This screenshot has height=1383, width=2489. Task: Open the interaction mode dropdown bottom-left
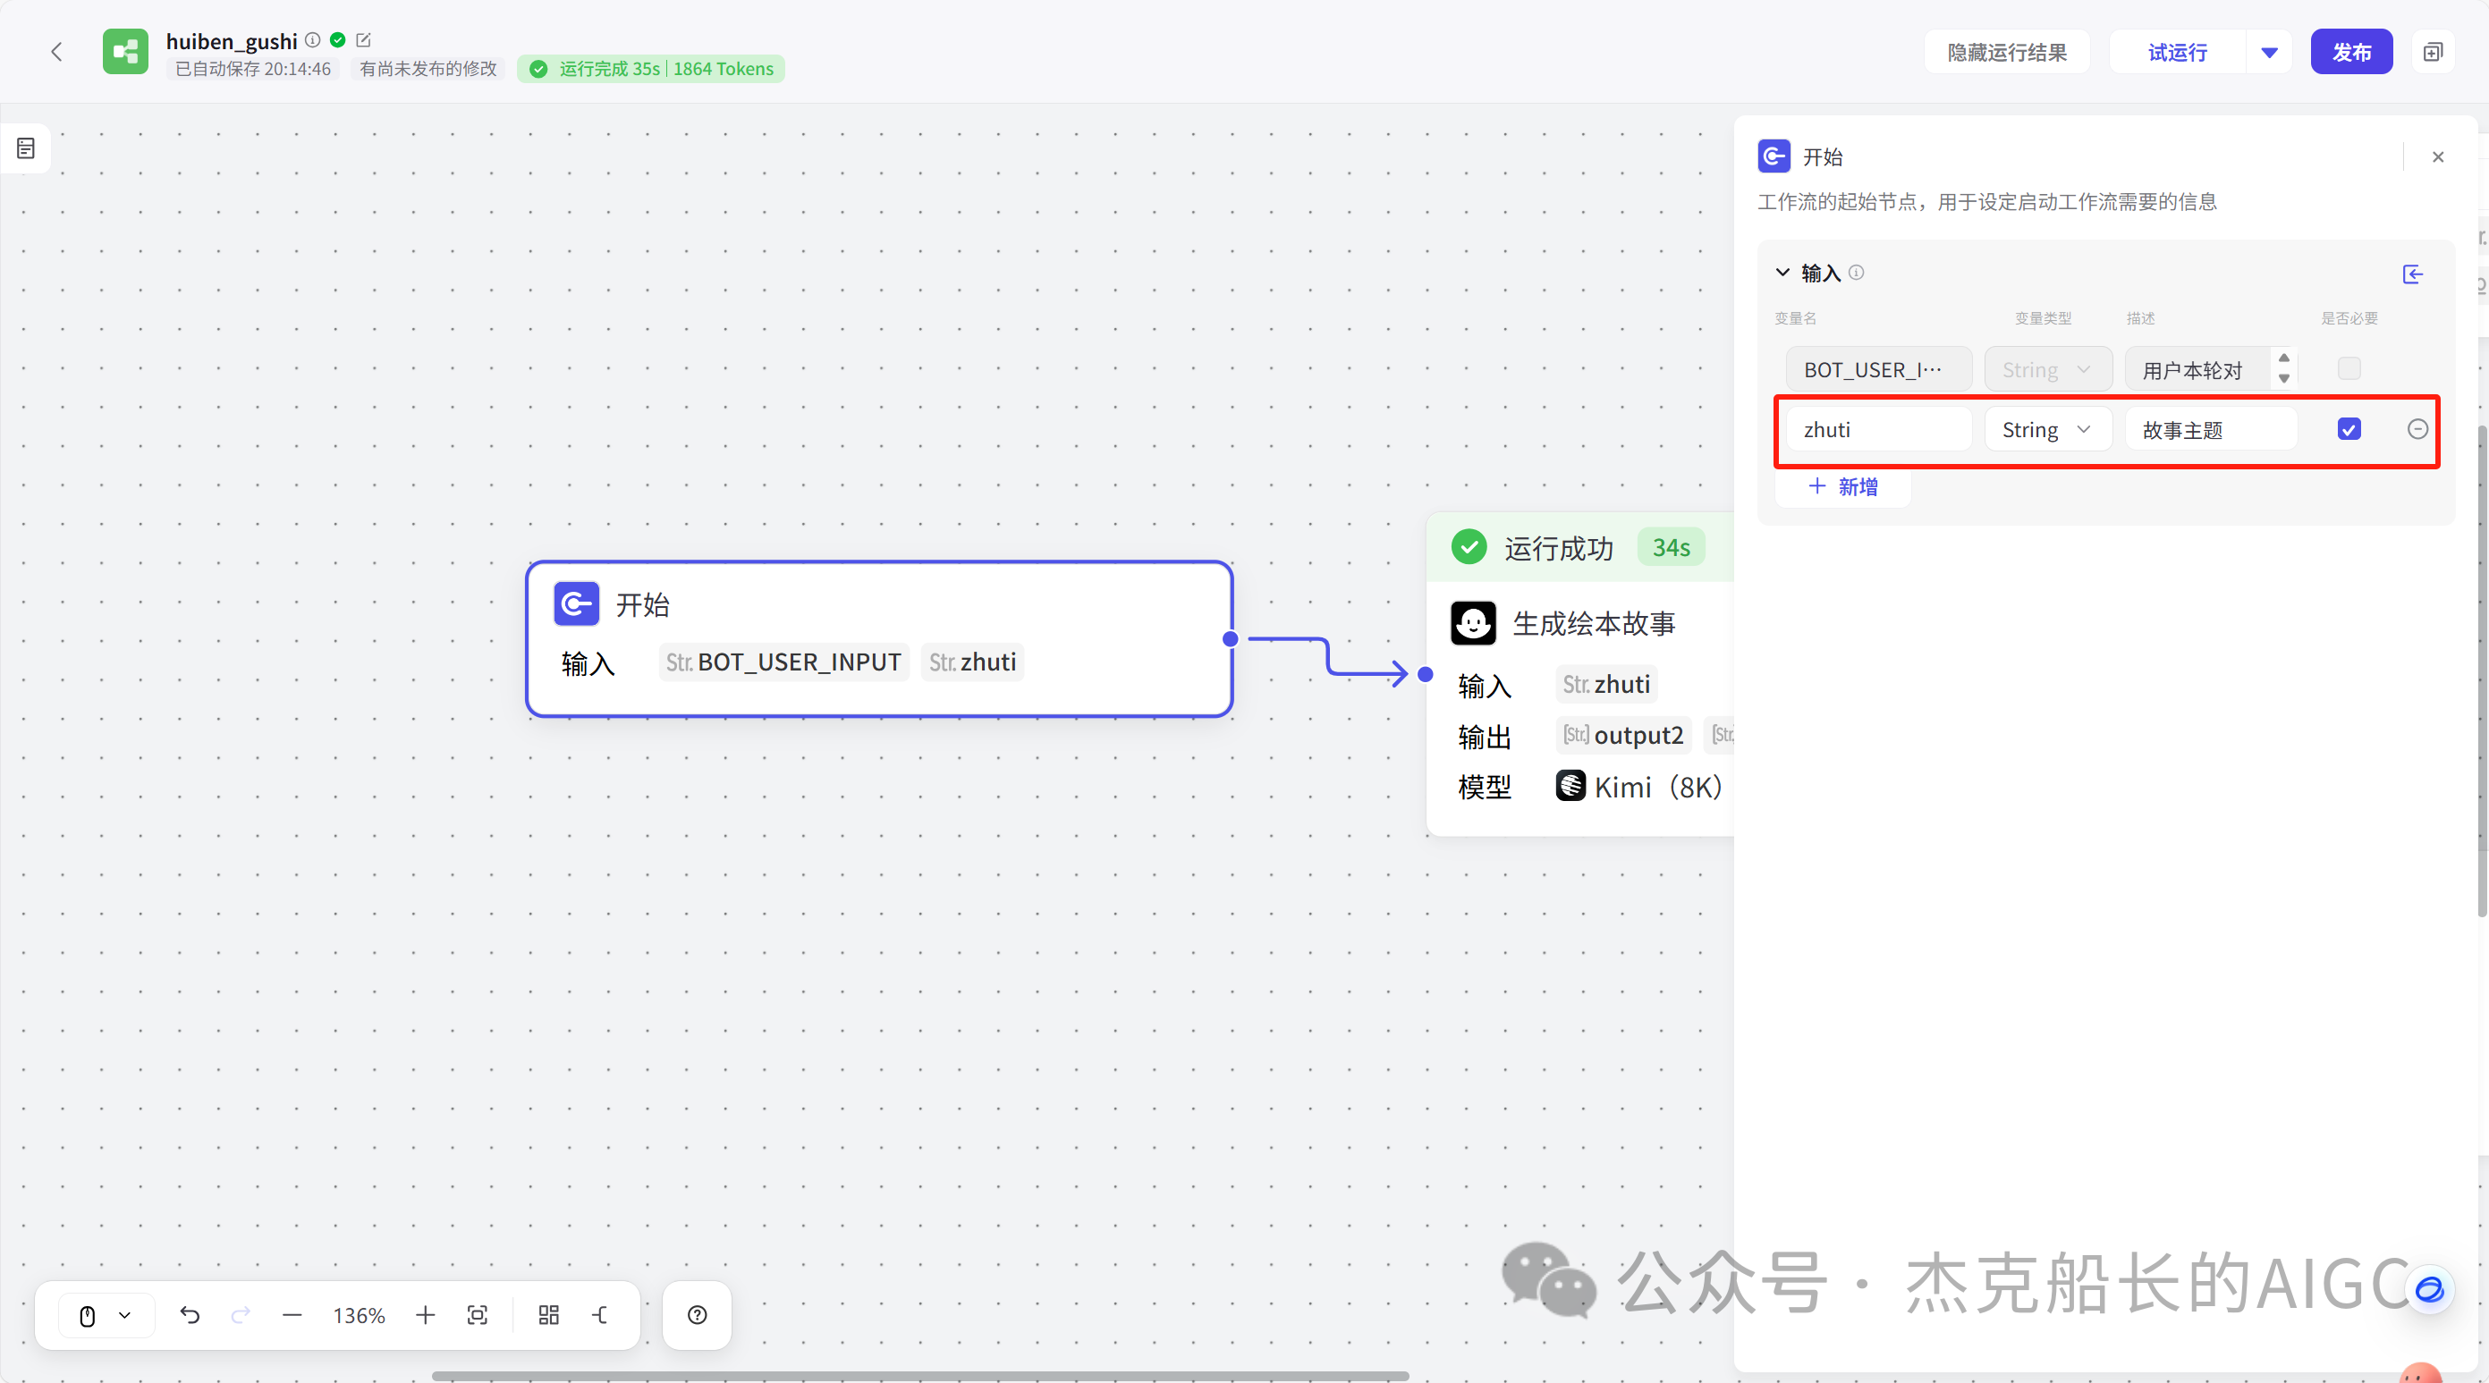[x=106, y=1314]
